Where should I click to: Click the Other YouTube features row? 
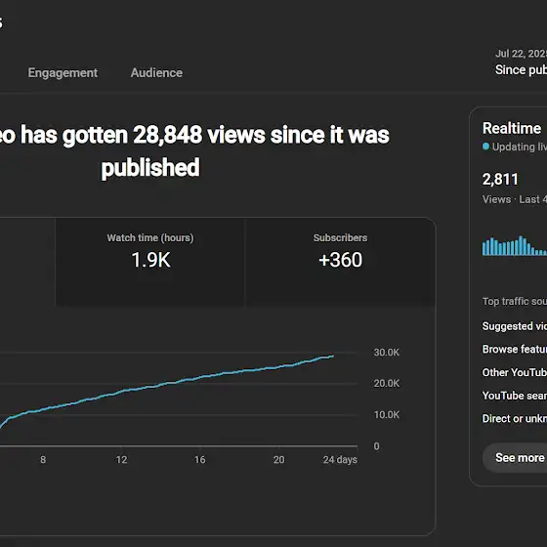[515, 372]
